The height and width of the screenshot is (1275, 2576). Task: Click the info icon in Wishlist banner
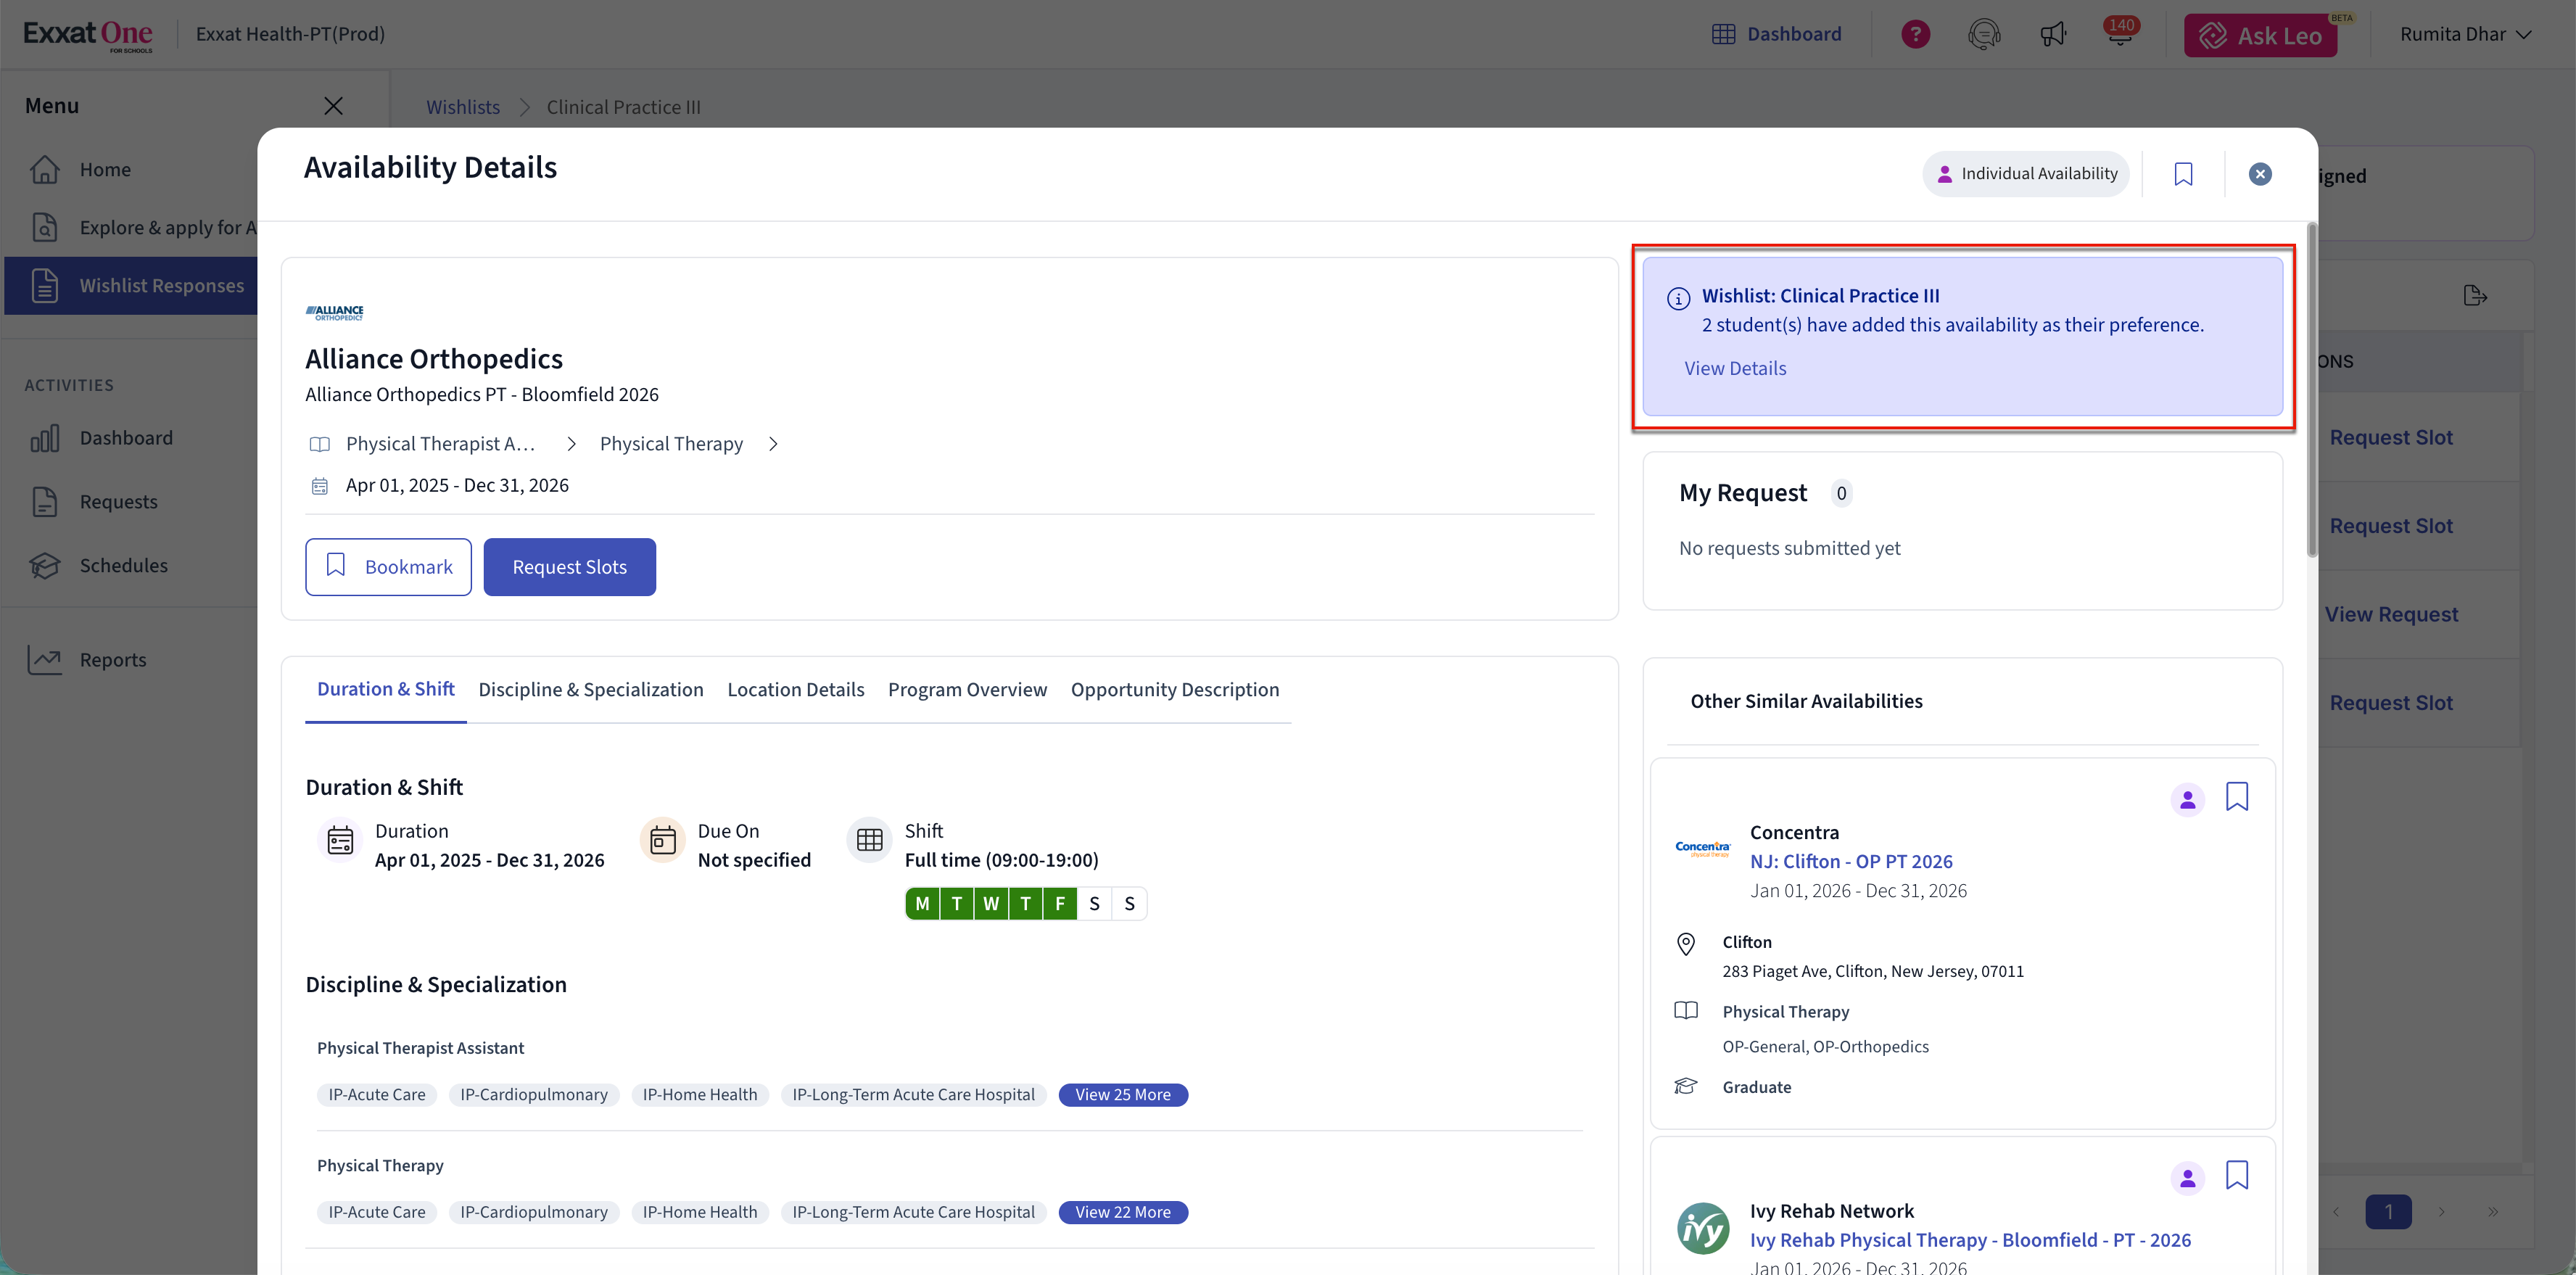click(x=1678, y=298)
